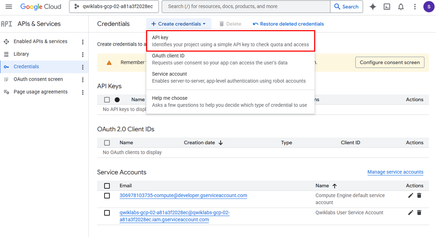The image size is (436, 237).
Task: Open the user account avatar S
Action: [x=429, y=7]
